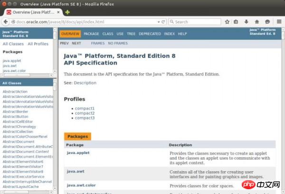Open the compact1 profile link
Screen dimensions: 285x194
[x=85, y=108]
